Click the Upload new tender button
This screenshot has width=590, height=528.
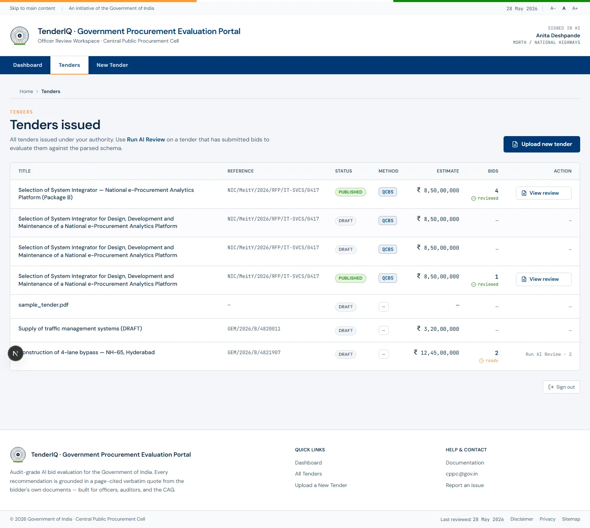click(x=542, y=144)
